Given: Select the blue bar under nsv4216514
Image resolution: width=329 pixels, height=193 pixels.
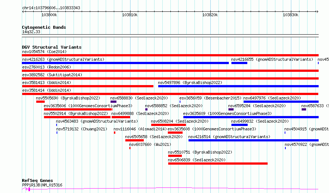Looking at the screenshot, I should click(254, 140).
